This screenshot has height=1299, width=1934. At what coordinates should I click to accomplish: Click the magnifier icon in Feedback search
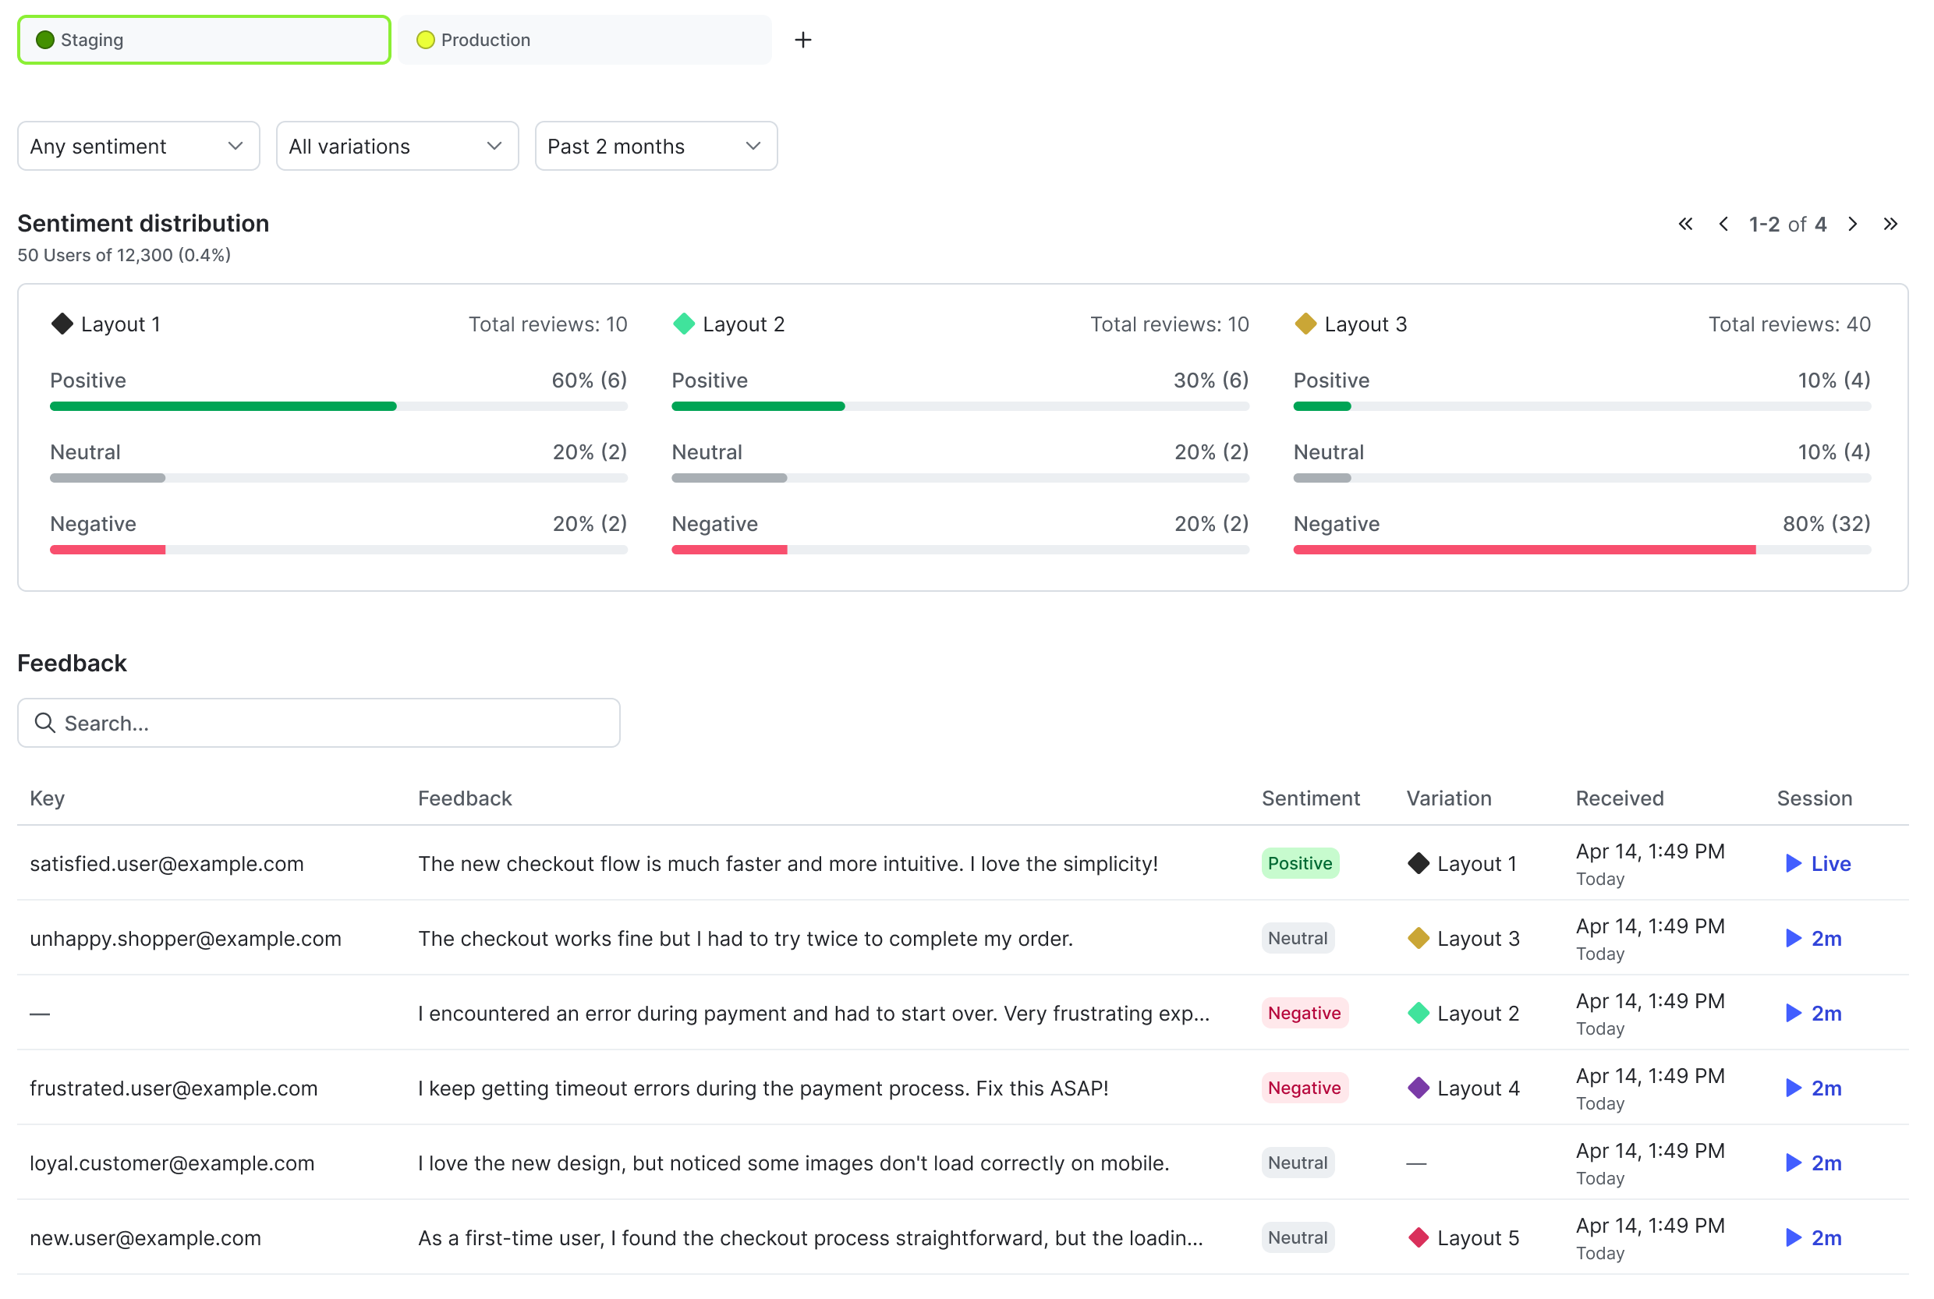[x=44, y=724]
